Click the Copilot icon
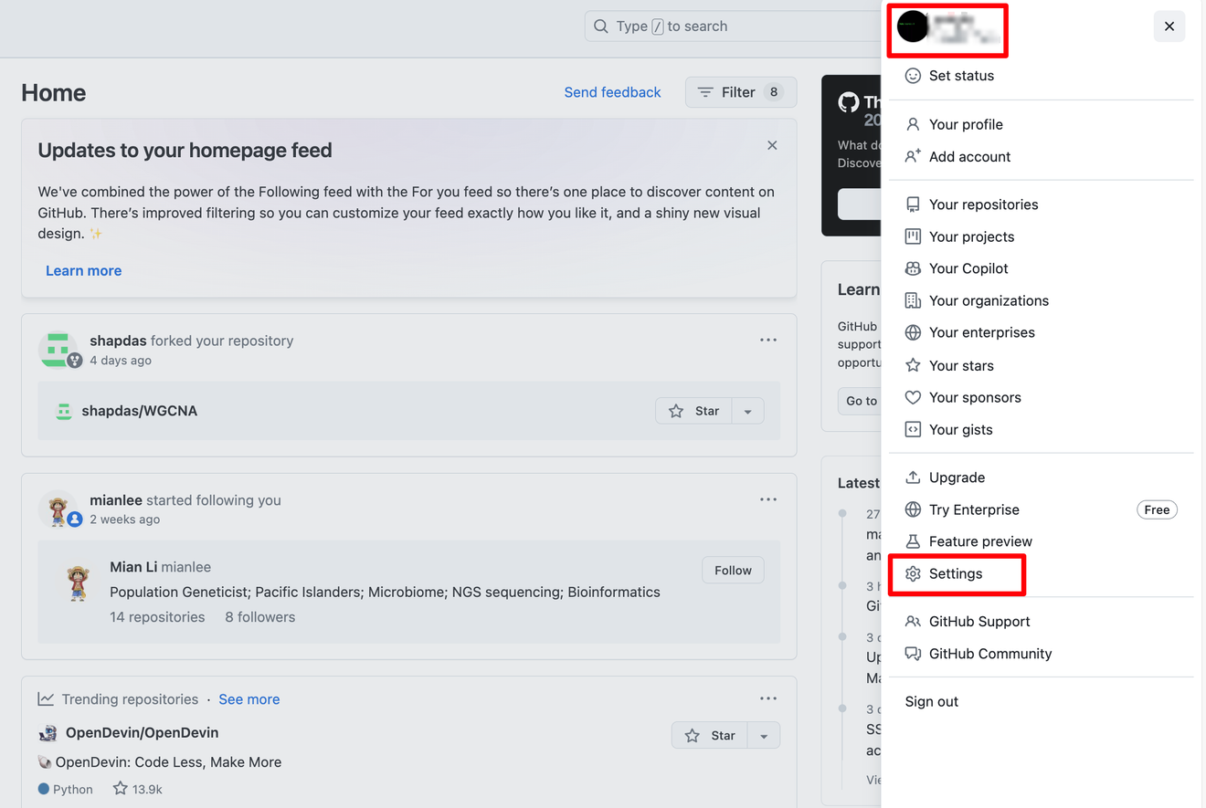 click(913, 268)
